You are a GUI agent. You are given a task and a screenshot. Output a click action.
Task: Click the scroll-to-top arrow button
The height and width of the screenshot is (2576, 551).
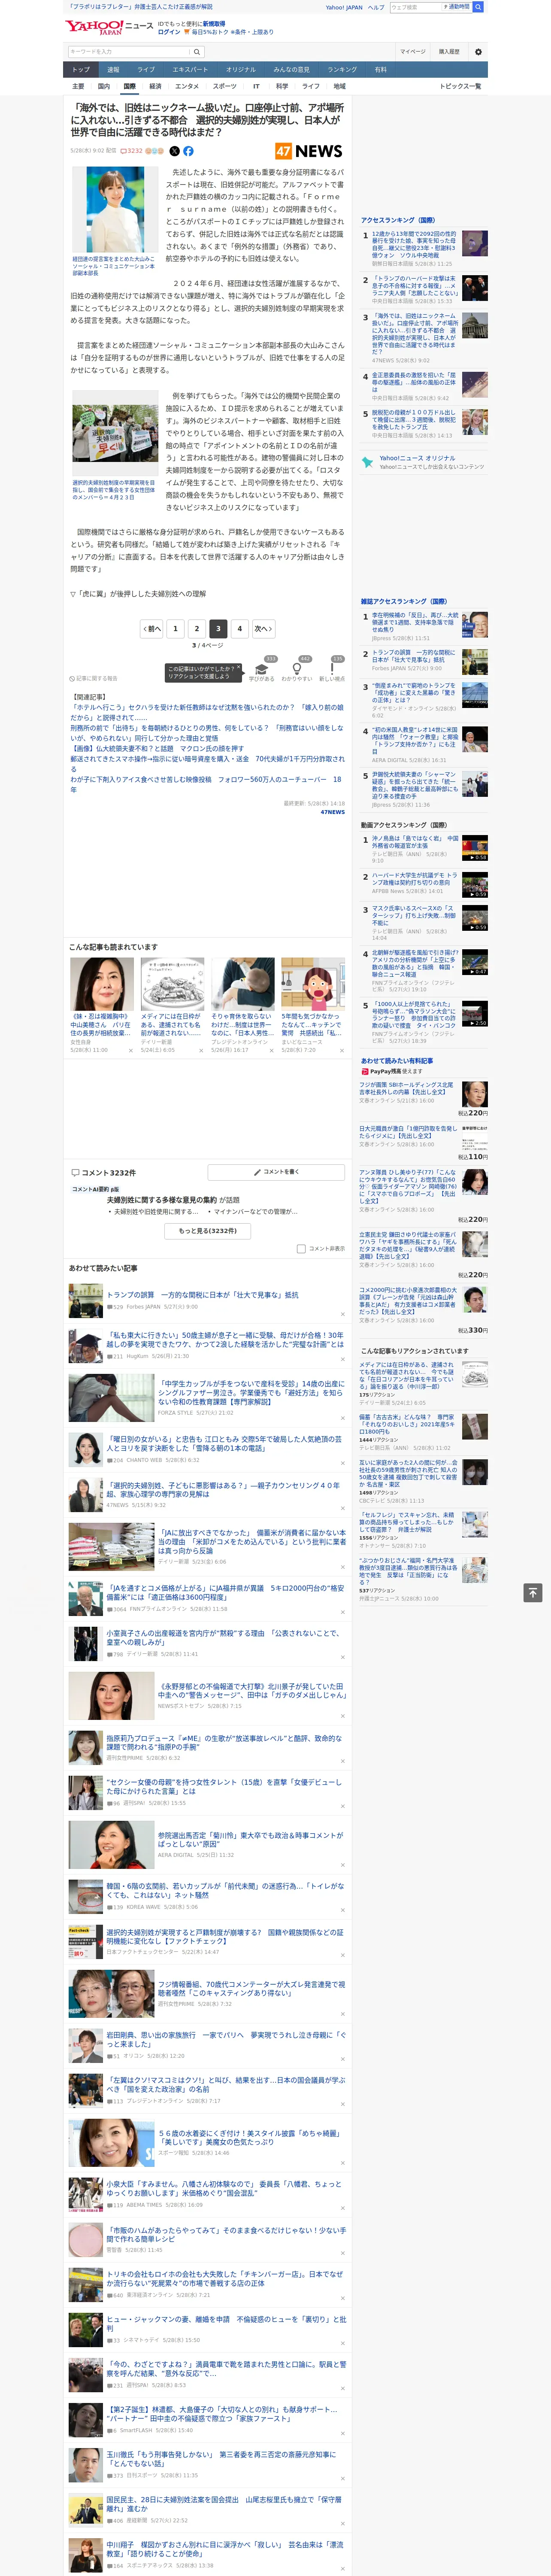tap(532, 1592)
